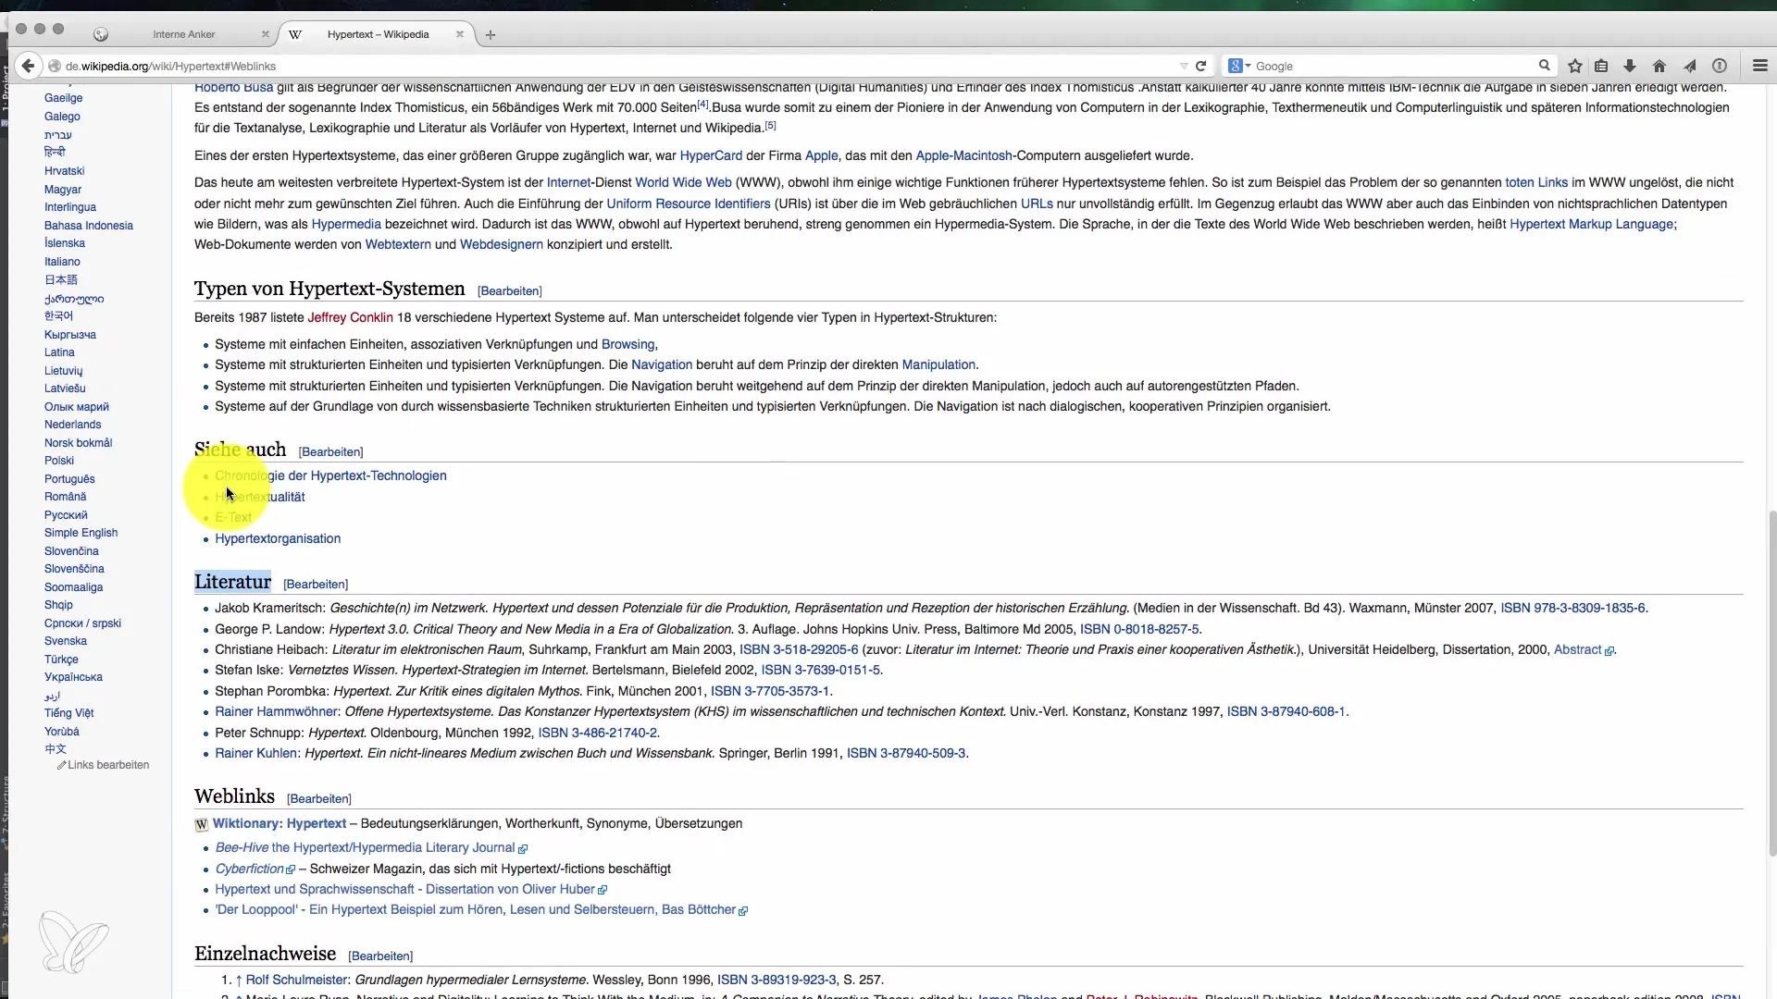Screen dimensions: 1777x999
Task: Switch language to Türkçe
Action: click(x=61, y=660)
